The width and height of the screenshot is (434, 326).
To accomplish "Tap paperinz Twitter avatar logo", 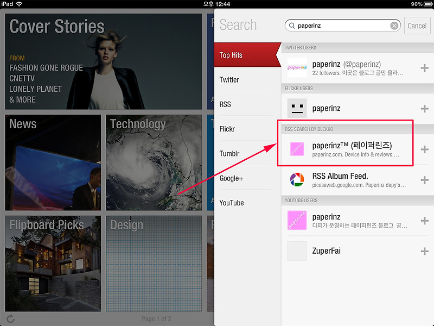I will [297, 67].
